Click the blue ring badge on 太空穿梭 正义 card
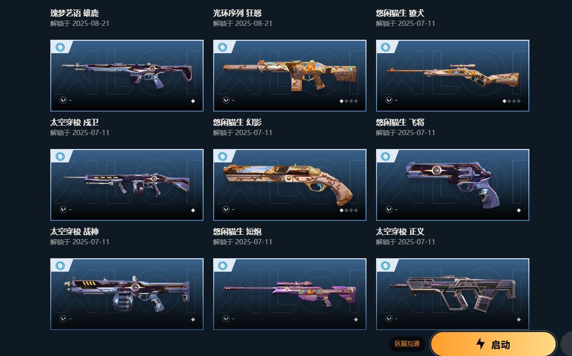Image resolution: width=572 pixels, height=356 pixels. pos(385,157)
